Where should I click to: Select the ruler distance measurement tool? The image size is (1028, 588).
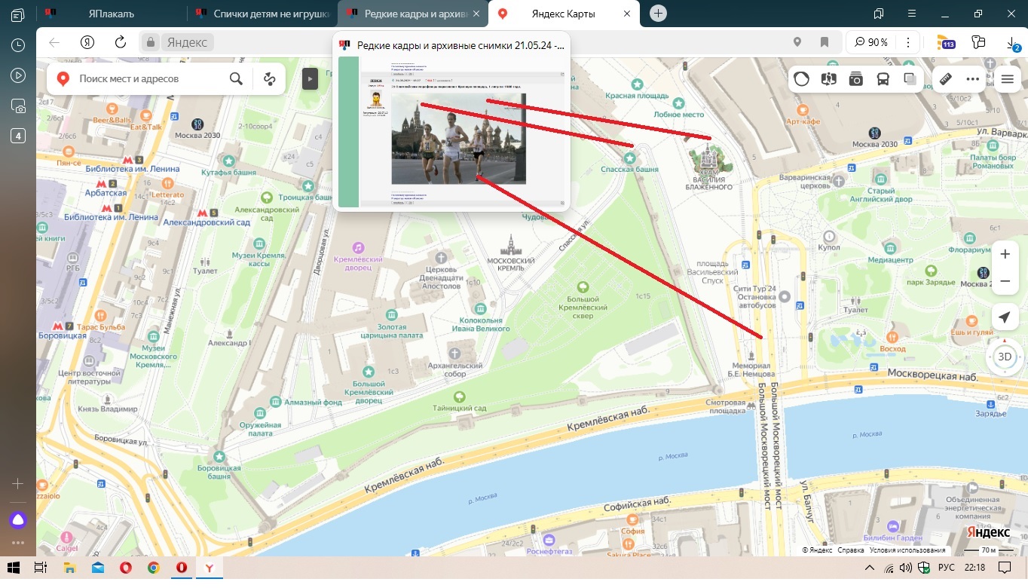(x=945, y=78)
